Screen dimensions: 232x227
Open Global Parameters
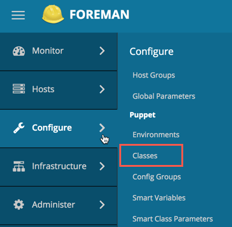click(164, 96)
